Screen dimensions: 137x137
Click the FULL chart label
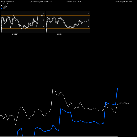[x=60, y=34]
